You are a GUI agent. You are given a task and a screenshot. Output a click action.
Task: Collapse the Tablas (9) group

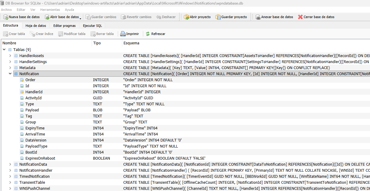(4, 49)
